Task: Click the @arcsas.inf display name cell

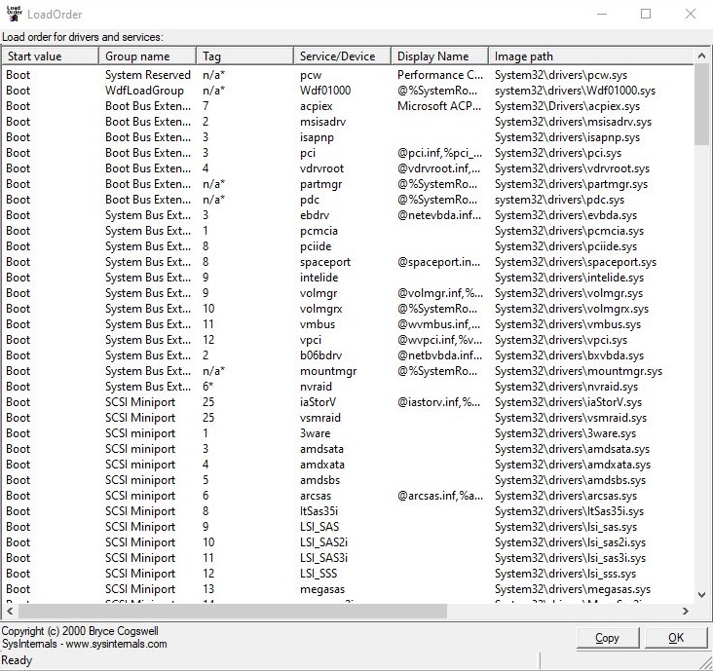Action: click(440, 496)
